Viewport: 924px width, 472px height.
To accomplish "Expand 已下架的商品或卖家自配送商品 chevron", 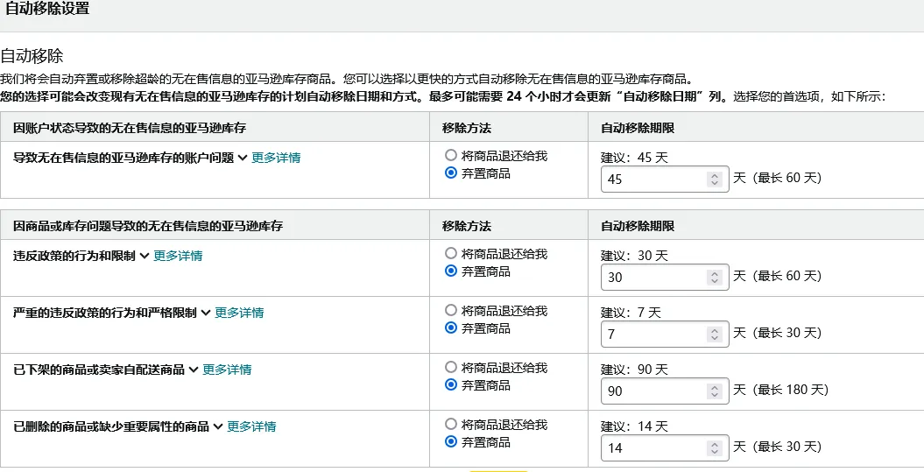I will point(194,370).
